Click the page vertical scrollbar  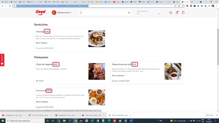tap(218, 47)
